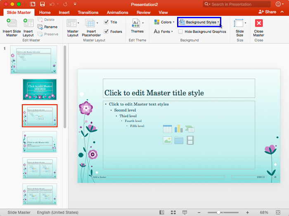Screen dimensions: 289x216
Task: Click the 'Add a footer' placeholder
Action: tap(158, 177)
